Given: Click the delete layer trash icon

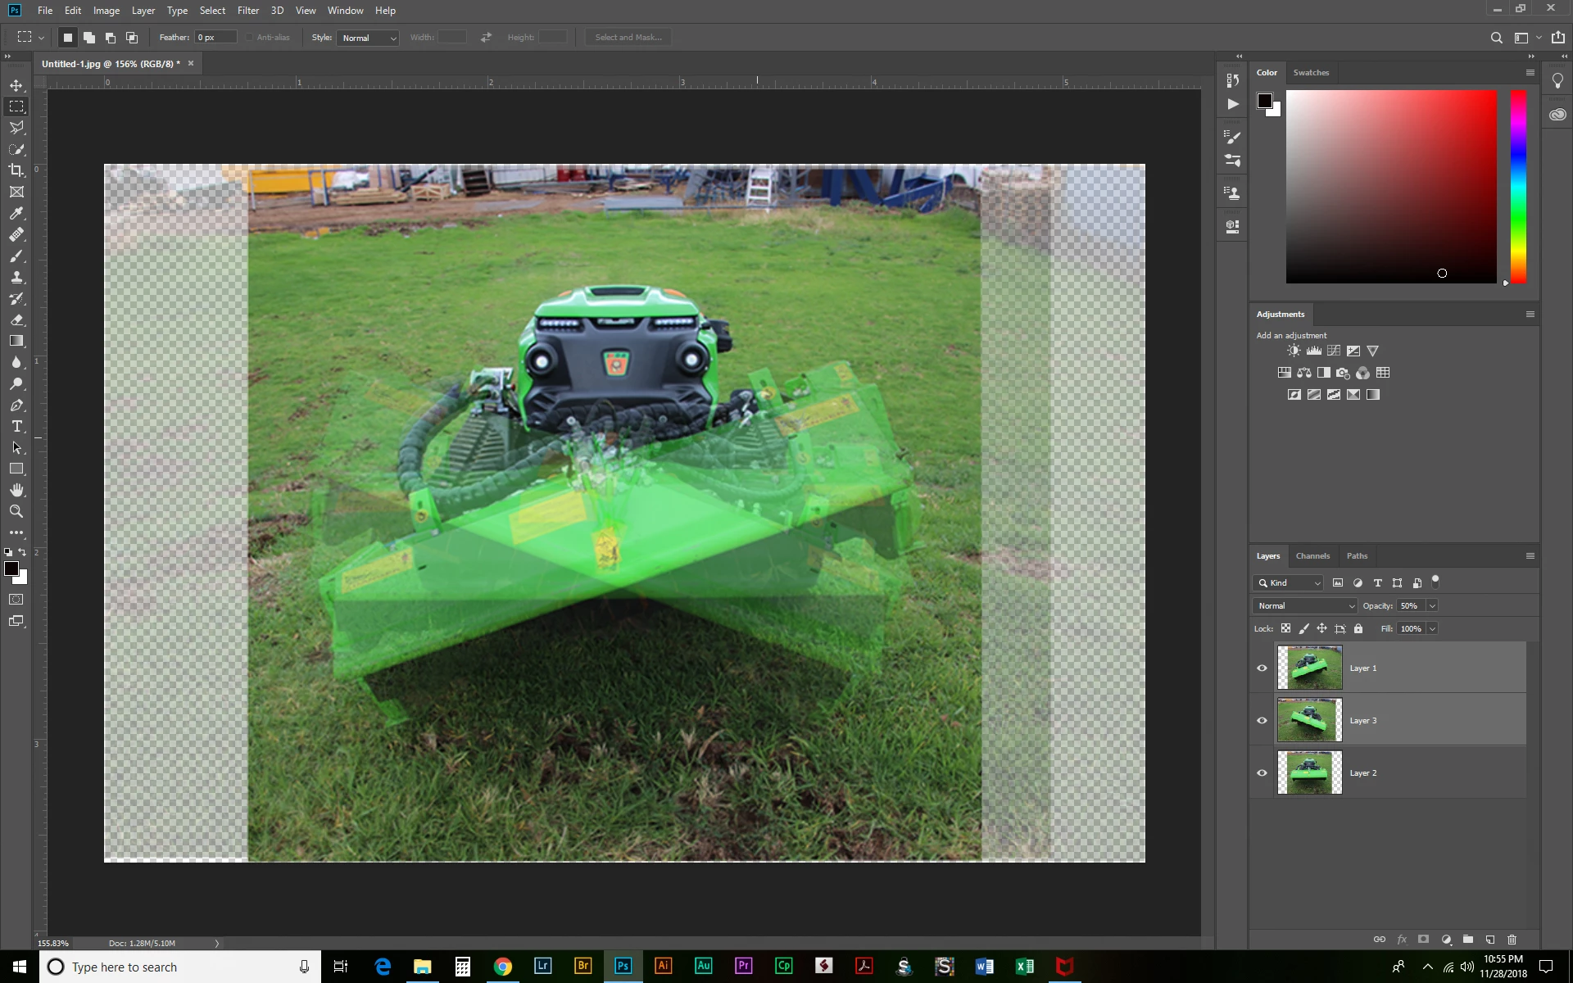Looking at the screenshot, I should coord(1512,940).
